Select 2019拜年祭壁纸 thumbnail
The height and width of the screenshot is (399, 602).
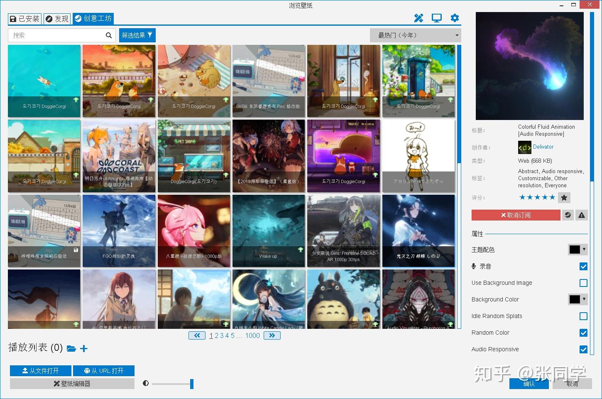tap(269, 156)
